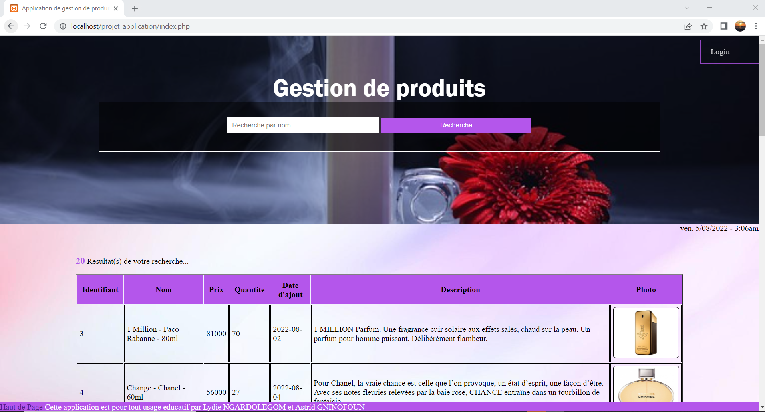Open the share this page menu
Image resolution: width=765 pixels, height=412 pixels.
[x=688, y=26]
